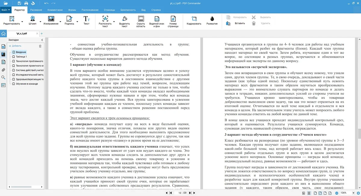Click the Добавить bookmark link
Viewport: 361px width, 196px height.
click(x=15, y=46)
